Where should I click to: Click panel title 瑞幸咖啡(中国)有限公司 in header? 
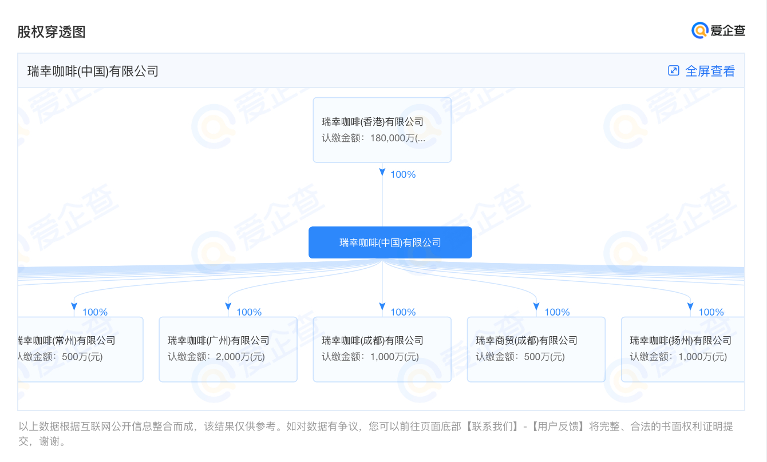tap(93, 71)
